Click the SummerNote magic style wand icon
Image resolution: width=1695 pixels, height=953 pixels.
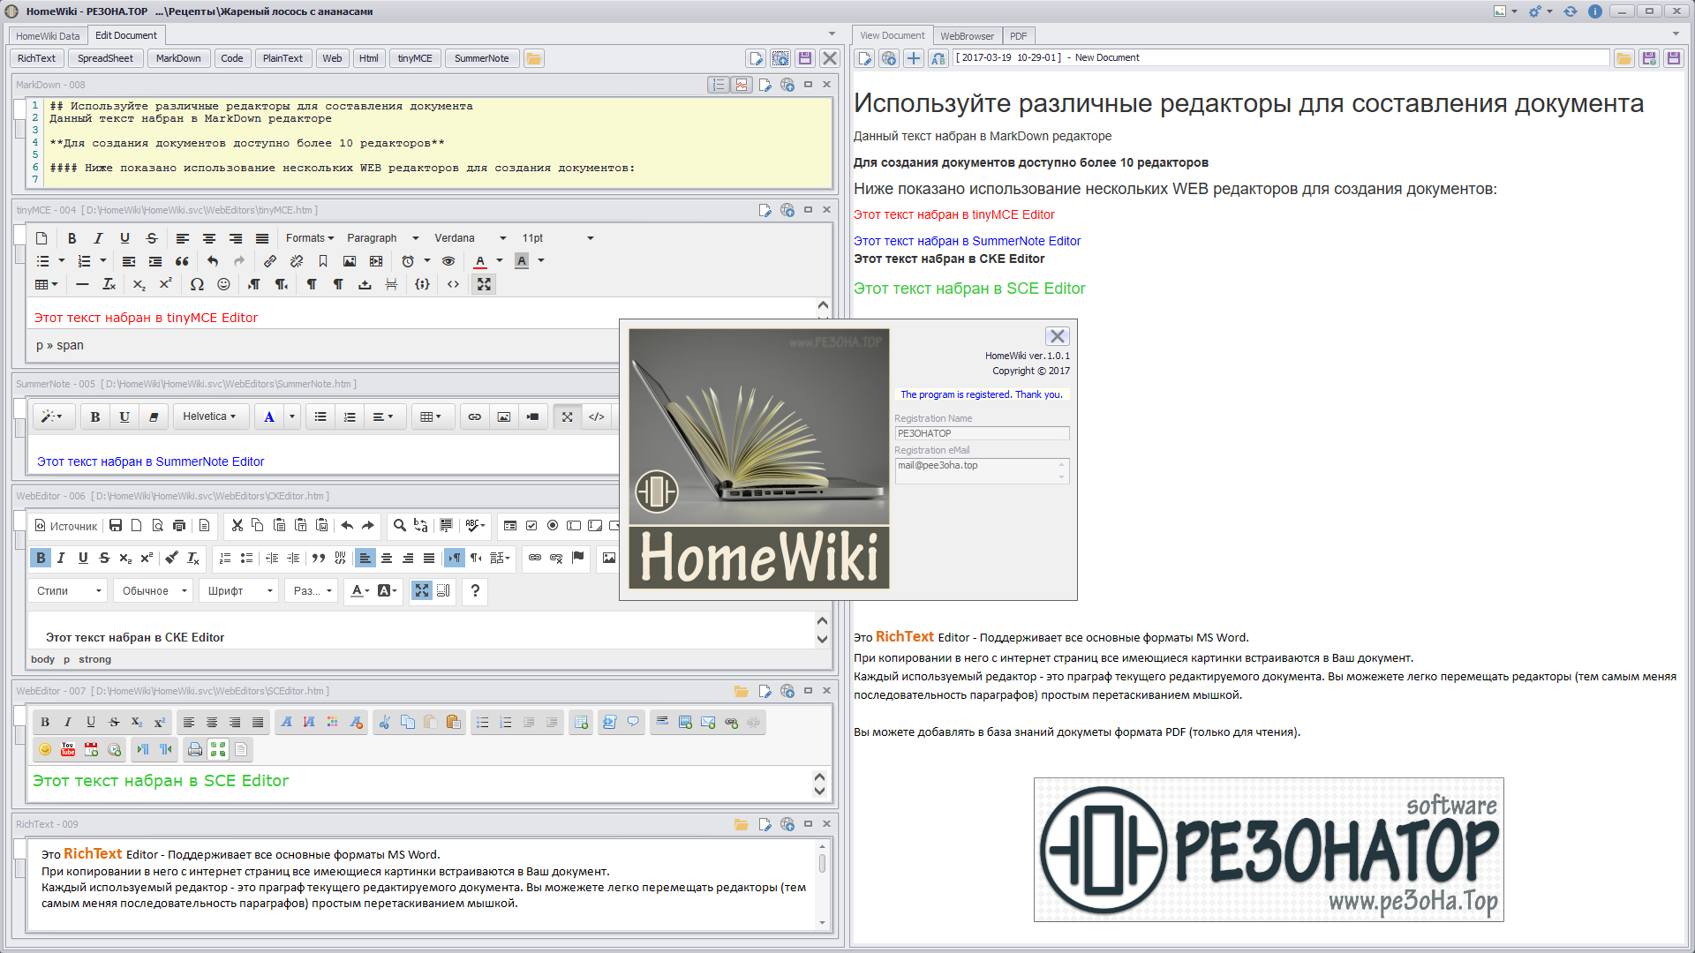51,416
